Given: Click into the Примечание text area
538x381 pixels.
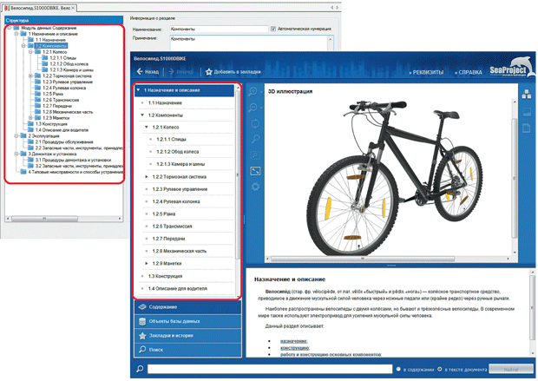Looking at the screenshot, I should coord(251,43).
